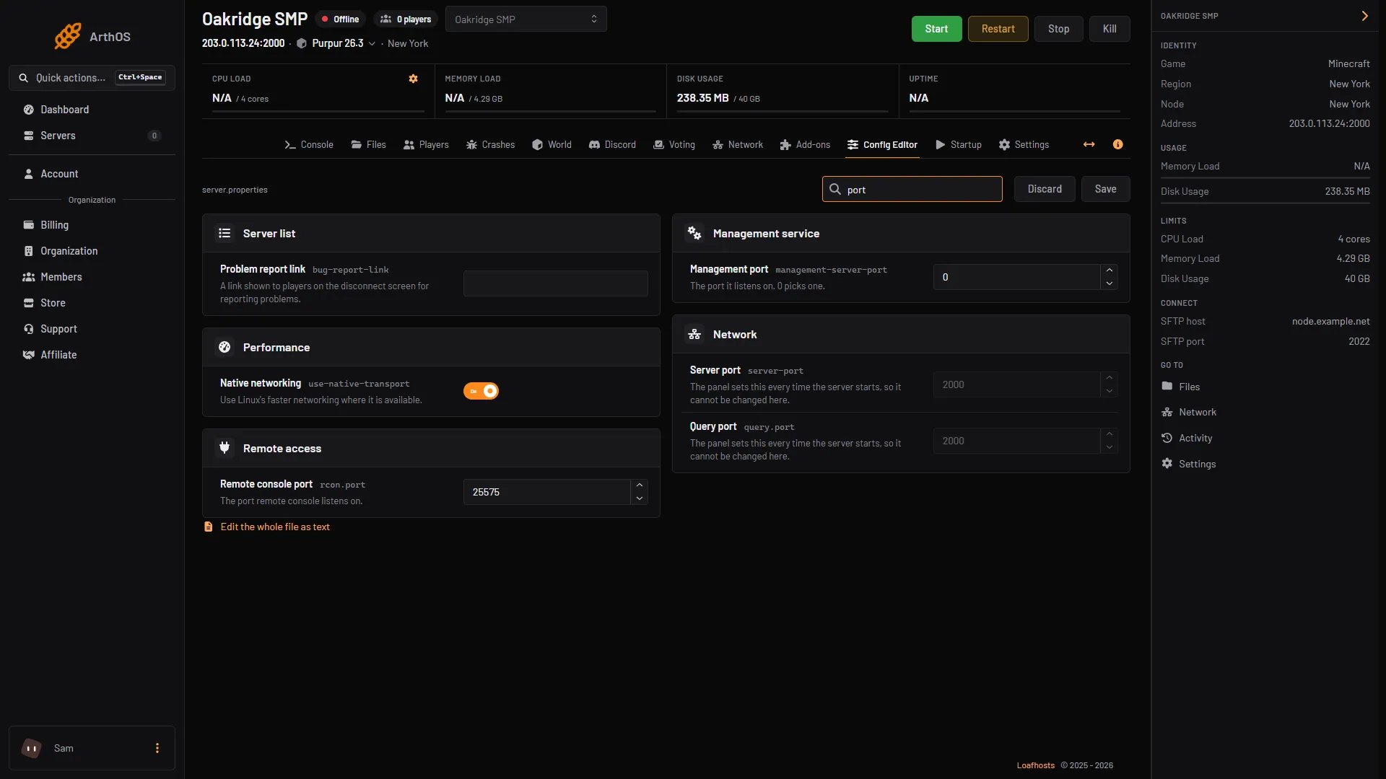The height and width of the screenshot is (779, 1386).
Task: Click the Quick actions search box
Action: coord(92,78)
